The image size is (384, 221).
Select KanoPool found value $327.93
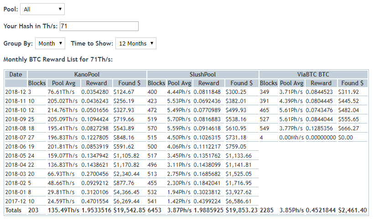(124, 110)
